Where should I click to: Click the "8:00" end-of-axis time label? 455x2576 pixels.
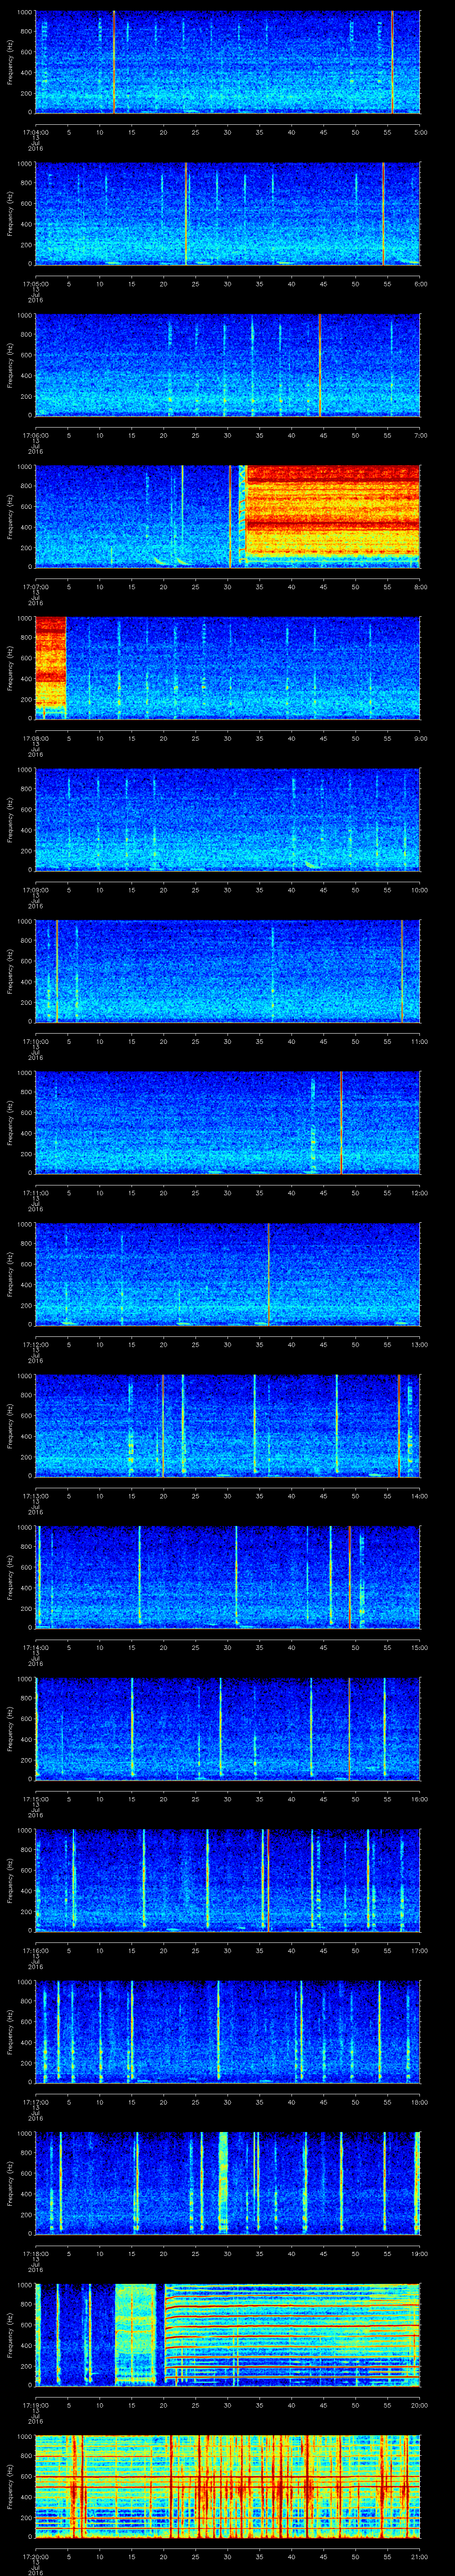[x=421, y=586]
